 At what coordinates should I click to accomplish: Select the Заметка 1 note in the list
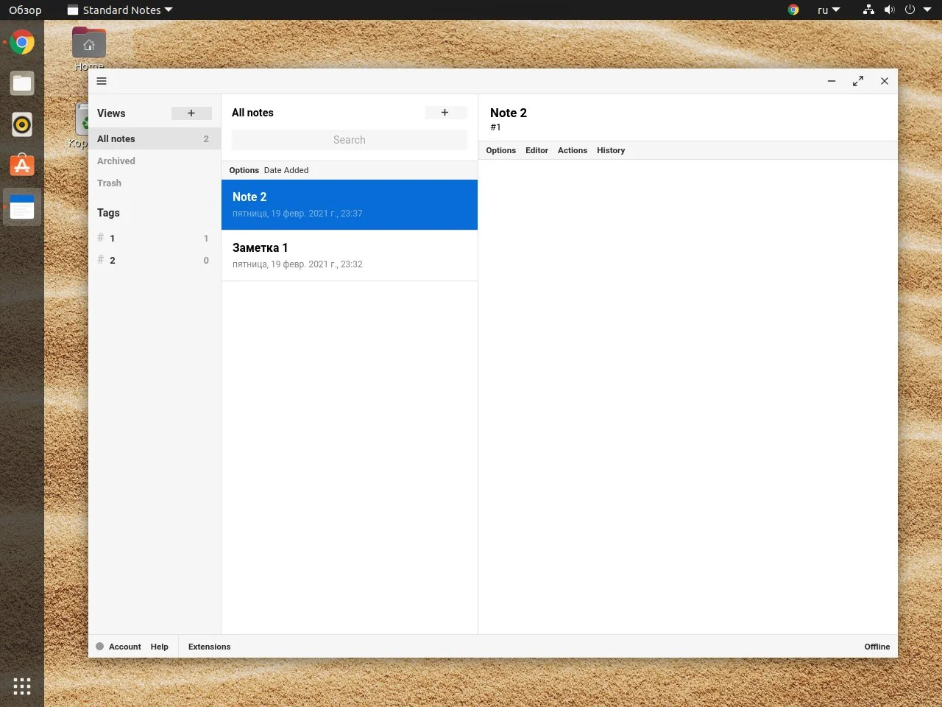(x=349, y=256)
